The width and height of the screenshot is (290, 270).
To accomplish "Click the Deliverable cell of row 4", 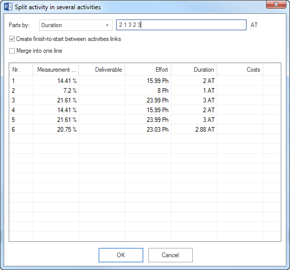I will [102, 110].
